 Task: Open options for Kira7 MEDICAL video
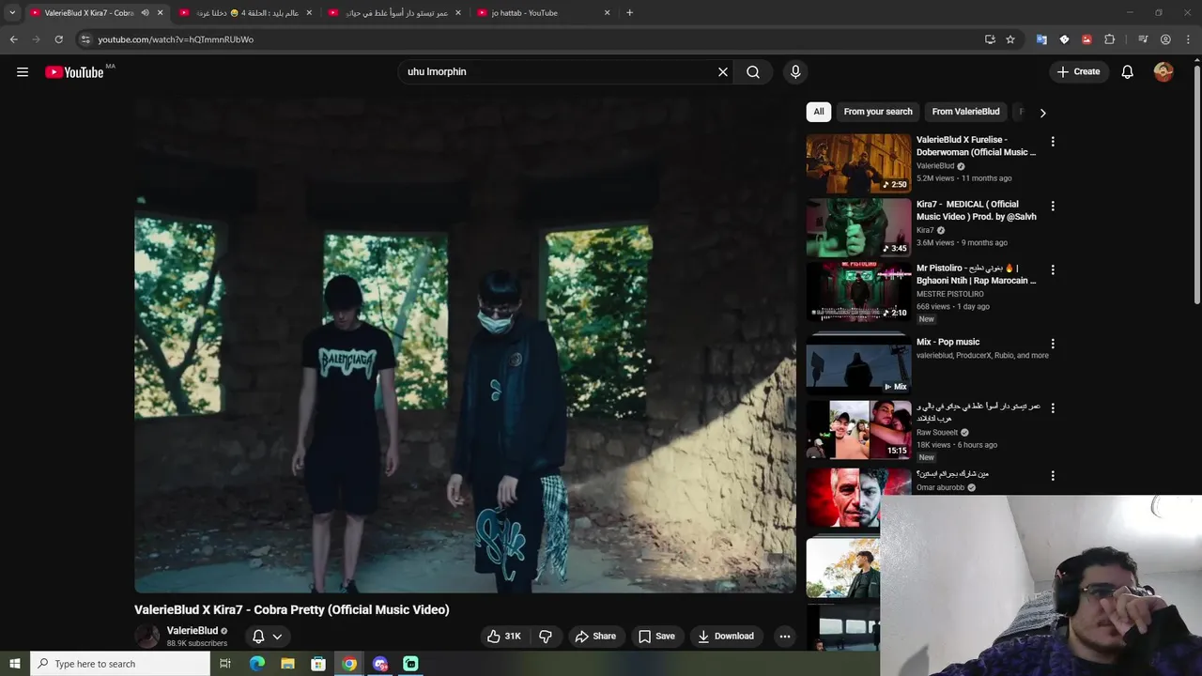click(x=1053, y=206)
